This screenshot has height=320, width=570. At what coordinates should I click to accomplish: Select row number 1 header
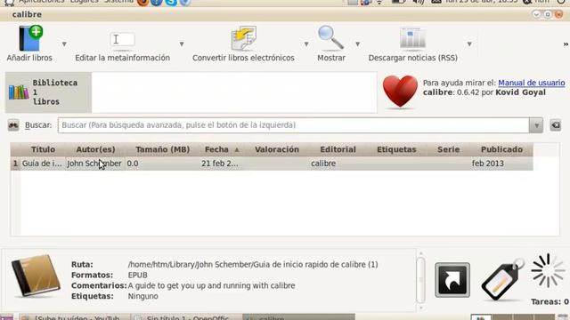pos(15,164)
